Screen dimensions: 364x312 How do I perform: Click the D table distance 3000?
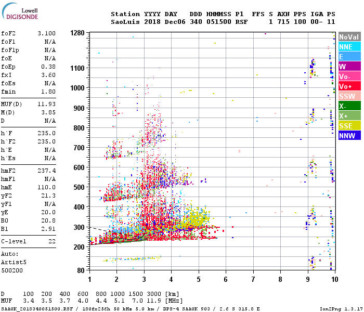[154, 294]
